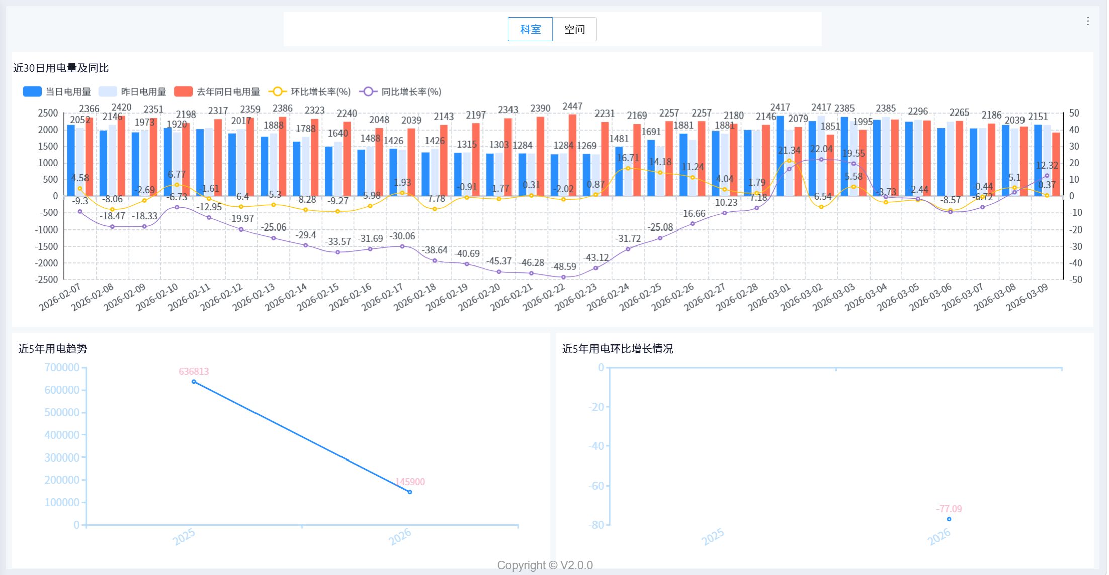
Task: Click the -48.59 purple line point
Action: (x=563, y=277)
